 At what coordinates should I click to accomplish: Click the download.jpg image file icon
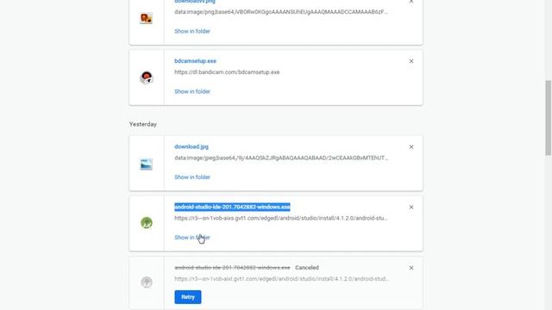[x=147, y=164]
